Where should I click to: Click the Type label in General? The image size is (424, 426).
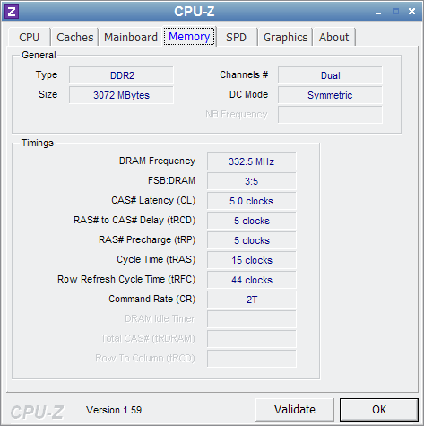tap(47, 74)
